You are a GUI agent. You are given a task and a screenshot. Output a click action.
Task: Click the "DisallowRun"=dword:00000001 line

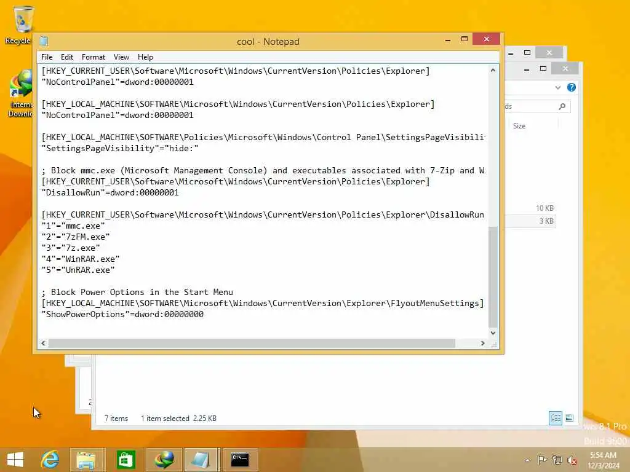110,192
